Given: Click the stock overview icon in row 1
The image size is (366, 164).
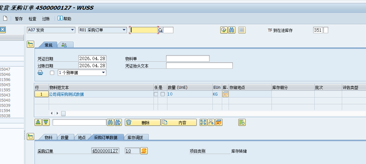Looking at the screenshot, I should (x=225, y=94).
